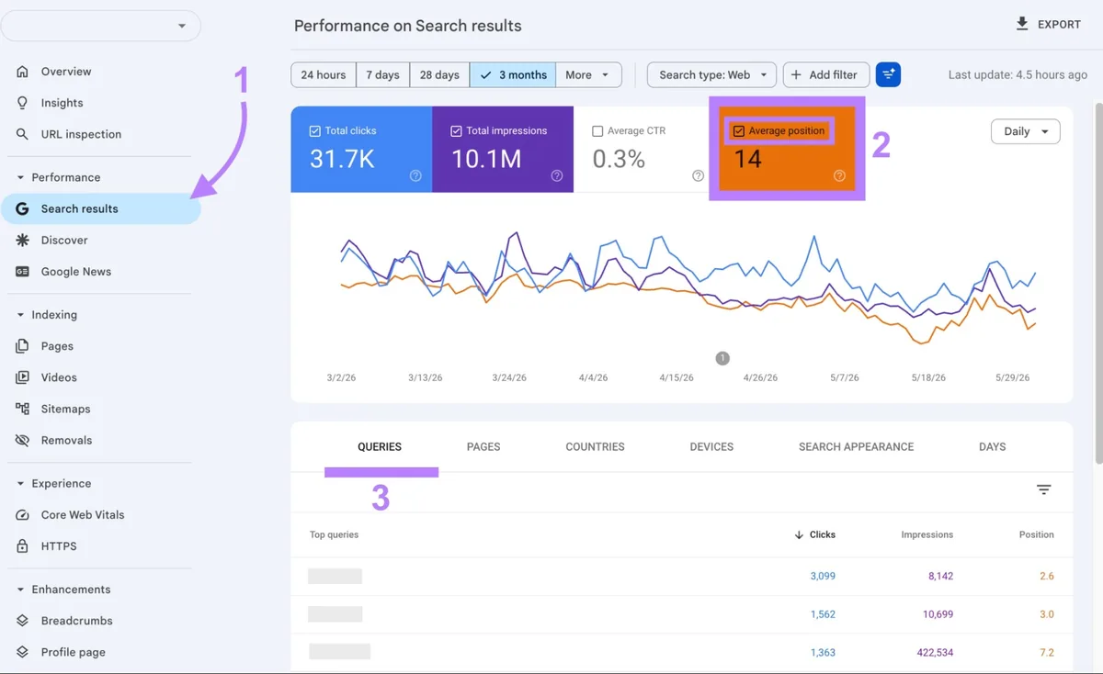Uncheck the Total impressions checkbox

click(457, 131)
